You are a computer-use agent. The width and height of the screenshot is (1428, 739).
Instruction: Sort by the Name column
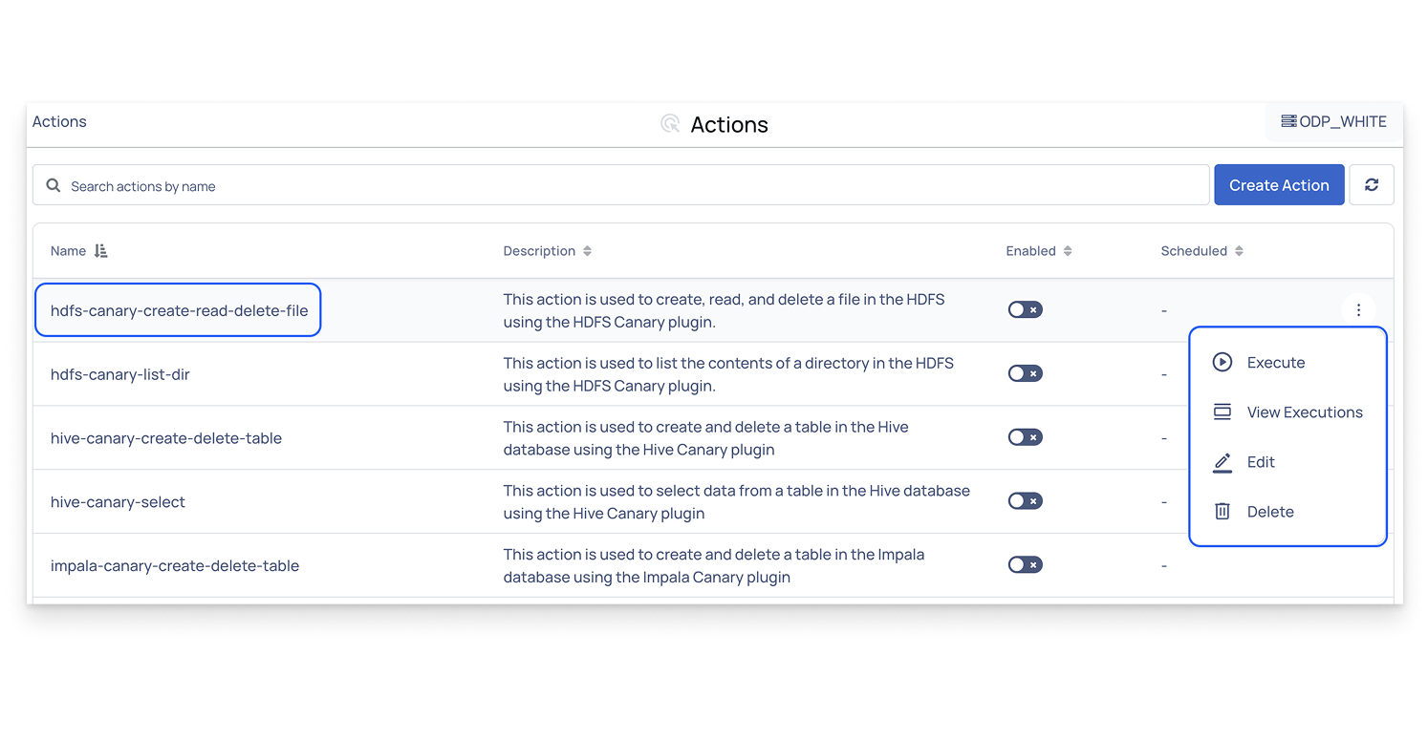tap(101, 251)
